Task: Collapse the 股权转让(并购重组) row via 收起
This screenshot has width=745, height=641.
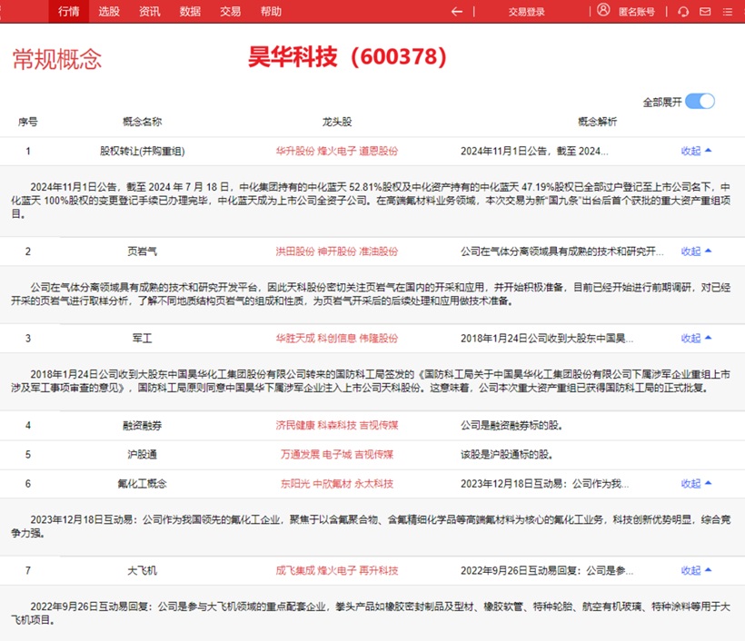Action: [696, 151]
